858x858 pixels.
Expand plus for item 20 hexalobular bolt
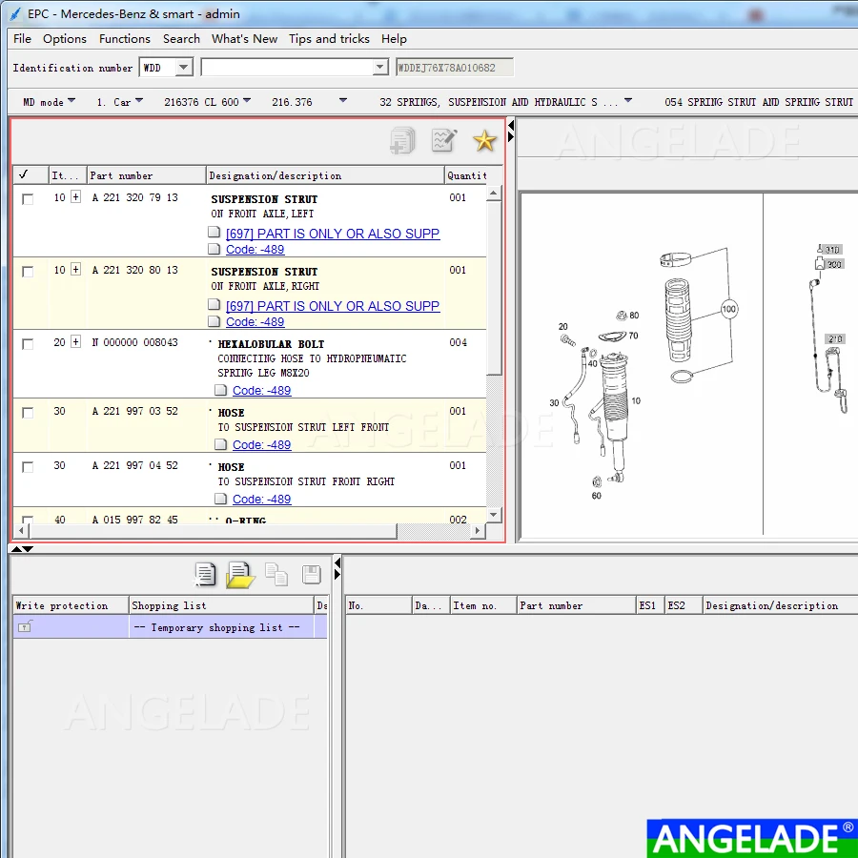tap(75, 341)
